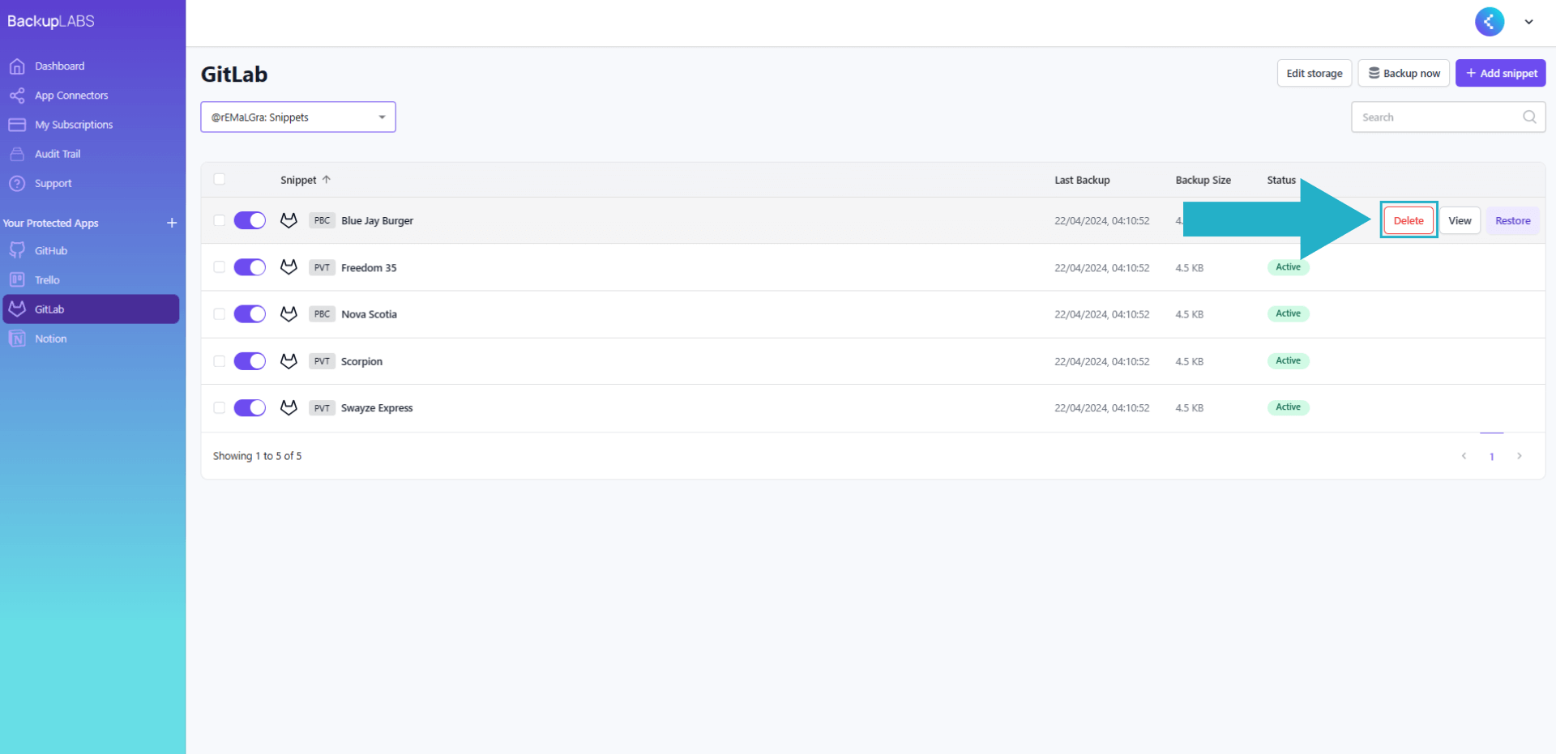1556x754 pixels.
Task: Select Notion under protected apps
Action: tap(51, 339)
